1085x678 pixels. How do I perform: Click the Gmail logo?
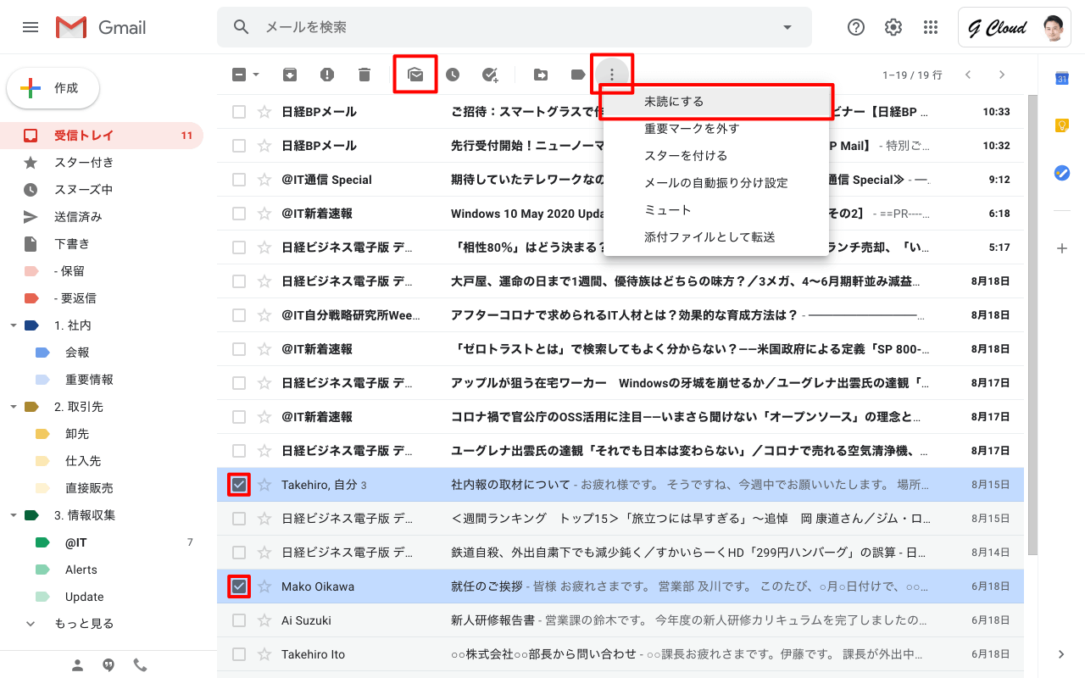click(x=102, y=27)
